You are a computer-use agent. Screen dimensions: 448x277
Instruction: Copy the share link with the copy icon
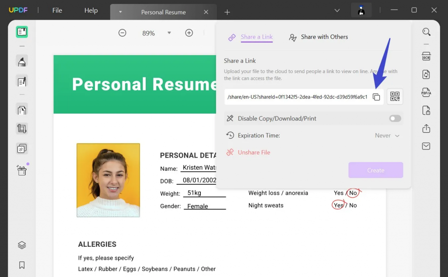coord(377,97)
